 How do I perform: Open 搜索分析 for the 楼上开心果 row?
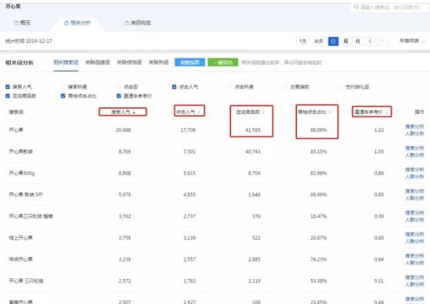(x=415, y=234)
